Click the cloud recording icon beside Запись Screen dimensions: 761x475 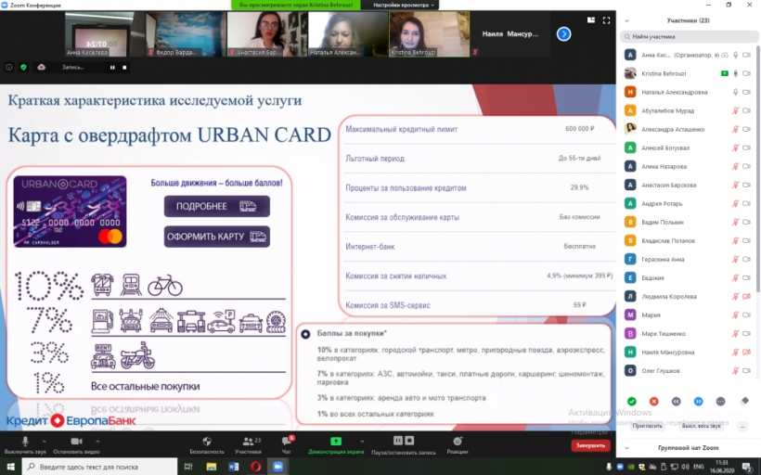(x=41, y=68)
